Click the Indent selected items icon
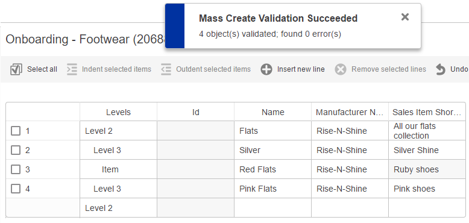The image size is (469, 223). [72, 69]
